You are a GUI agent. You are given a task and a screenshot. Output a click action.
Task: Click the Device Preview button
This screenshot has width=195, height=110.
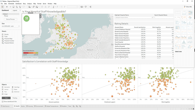click(11, 19)
